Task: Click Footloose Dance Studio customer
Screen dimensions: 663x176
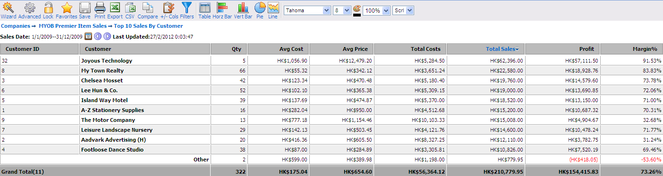Action: [112, 150]
